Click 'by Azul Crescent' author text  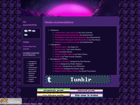point(86,33)
